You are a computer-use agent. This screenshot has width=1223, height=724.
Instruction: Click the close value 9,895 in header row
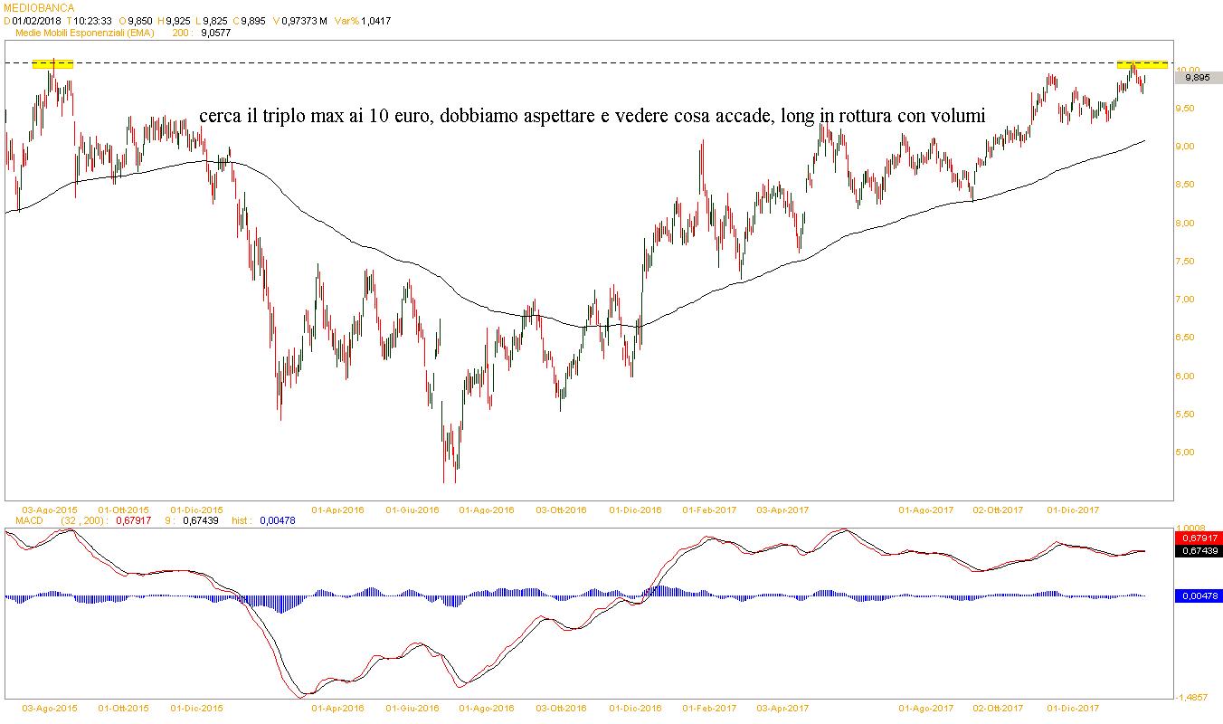coord(251,20)
